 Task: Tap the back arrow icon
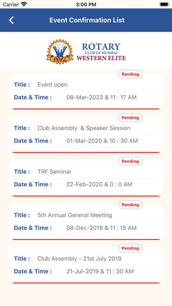tap(11, 20)
